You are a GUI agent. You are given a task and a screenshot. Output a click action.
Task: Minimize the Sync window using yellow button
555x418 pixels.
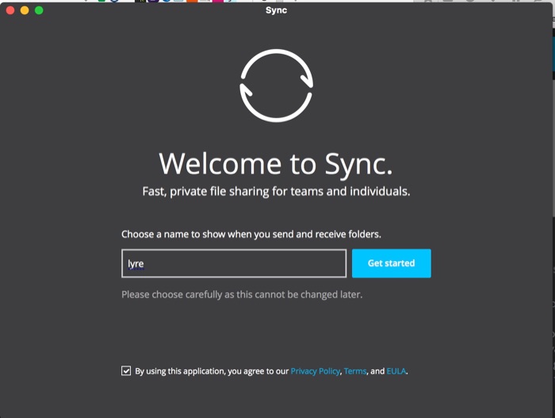(25, 10)
